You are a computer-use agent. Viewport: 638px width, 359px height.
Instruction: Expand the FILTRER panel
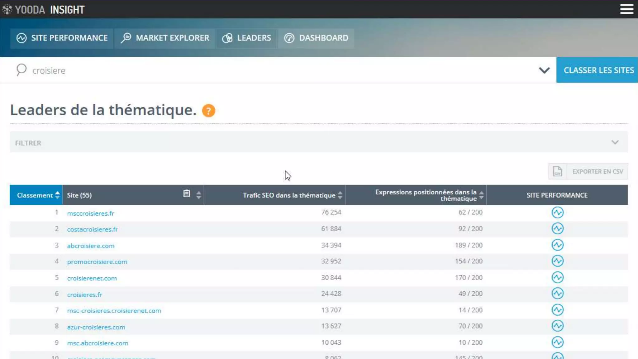click(615, 142)
